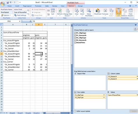This screenshot has height=114, width=138.
Task: Uncheck the RoundTime field
Action: click(75, 43)
